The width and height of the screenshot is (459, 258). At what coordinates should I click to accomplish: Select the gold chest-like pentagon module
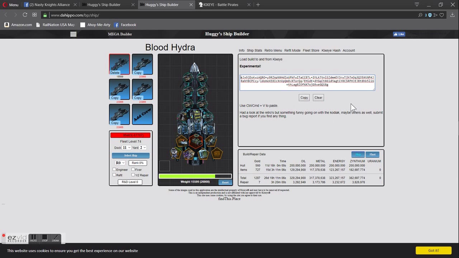(x=217, y=154)
